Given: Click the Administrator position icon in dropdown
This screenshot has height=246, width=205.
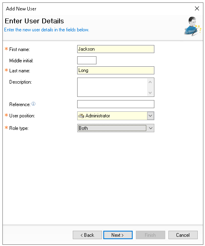Looking at the screenshot, I should tap(81, 116).
